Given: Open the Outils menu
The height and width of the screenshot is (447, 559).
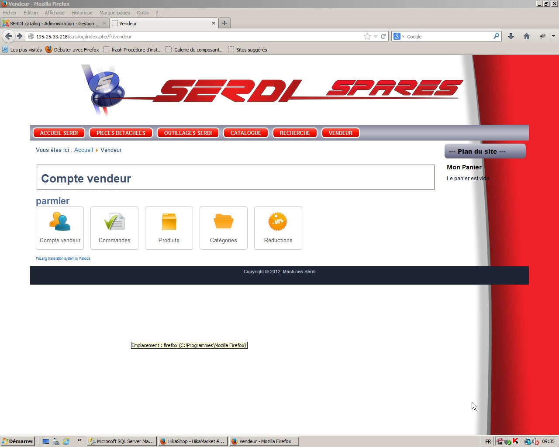Looking at the screenshot, I should coord(143,13).
